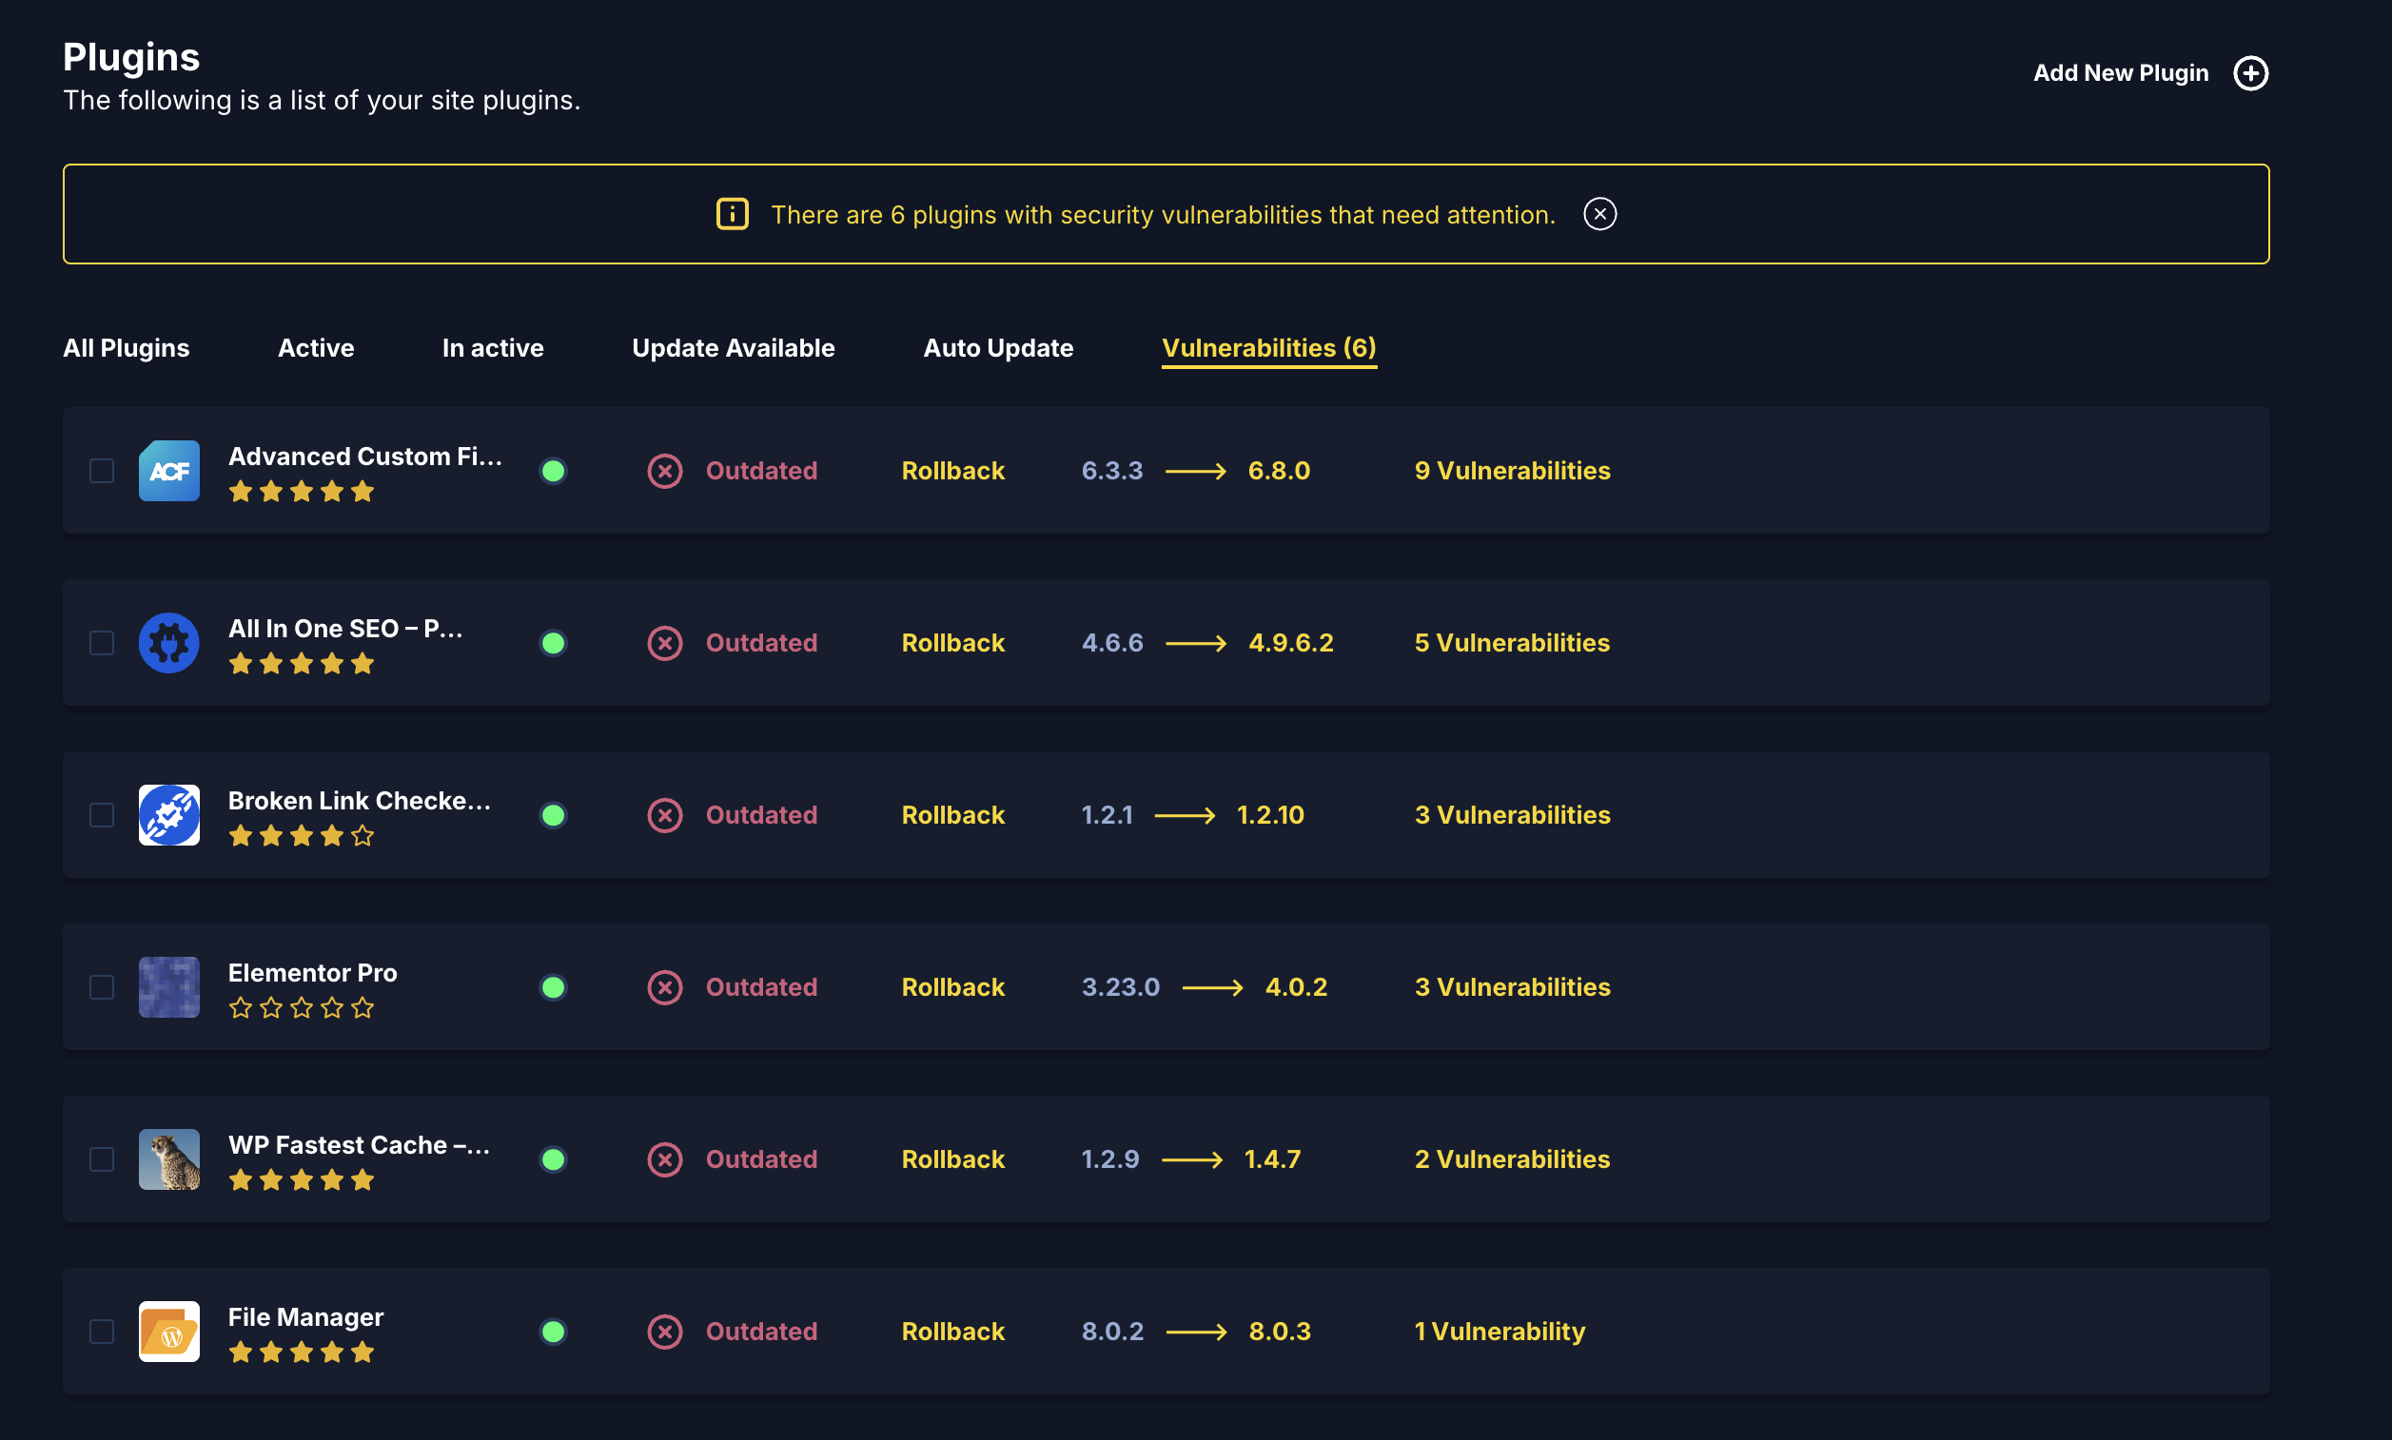Click the File Manager folder icon
This screenshot has width=2392, height=1440.
168,1331
